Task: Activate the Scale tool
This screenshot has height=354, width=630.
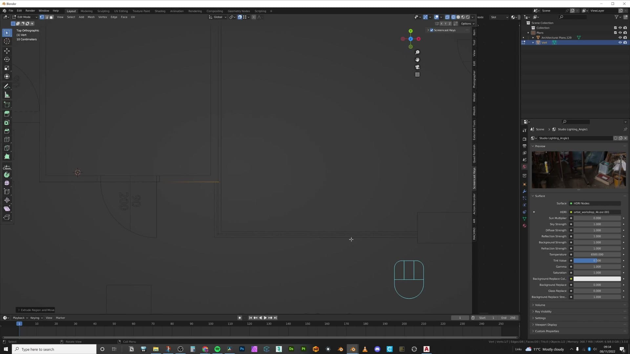Action: (7, 68)
